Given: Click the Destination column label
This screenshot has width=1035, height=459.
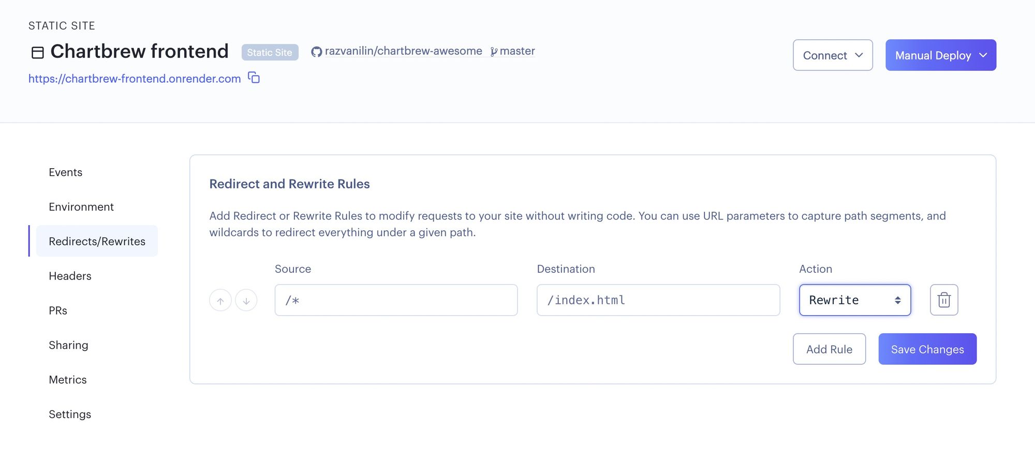Looking at the screenshot, I should pos(566,269).
